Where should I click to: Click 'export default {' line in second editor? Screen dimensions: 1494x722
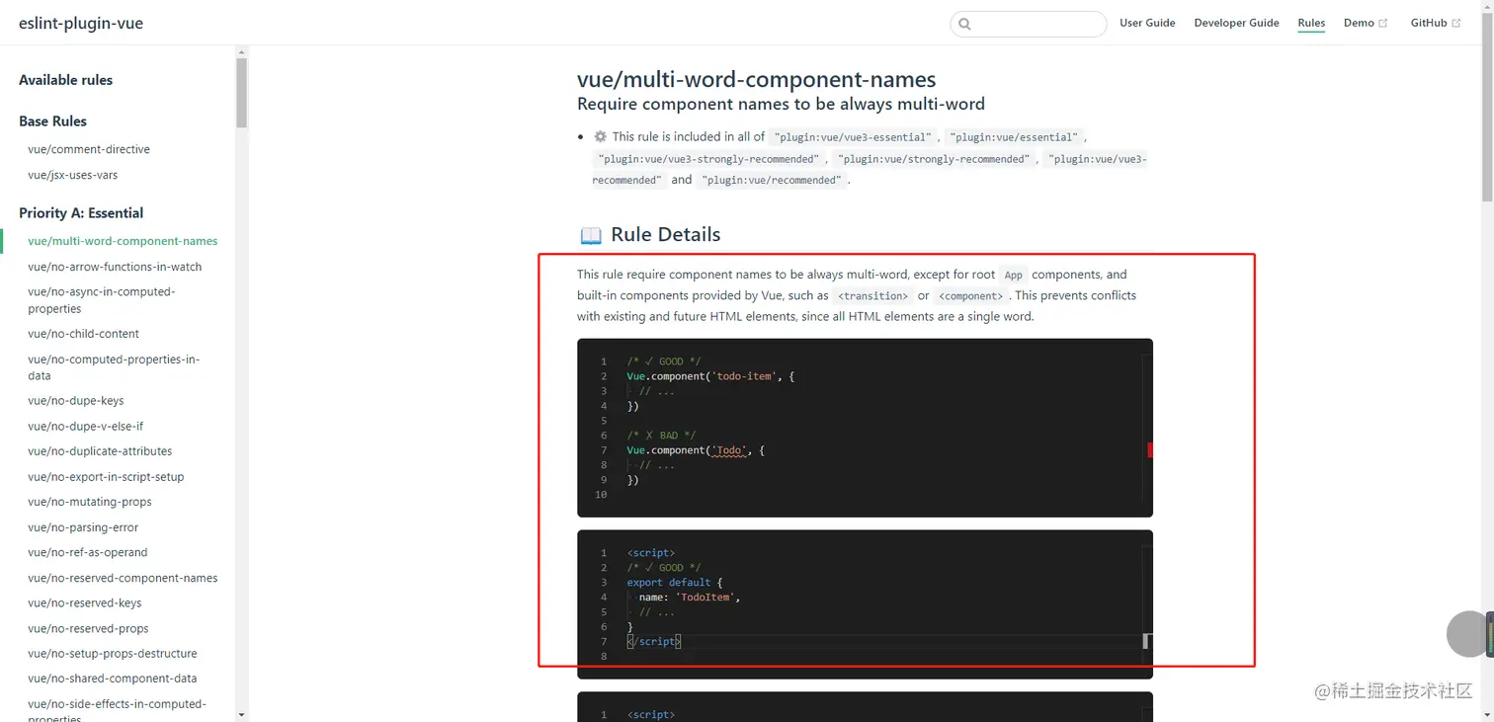[x=674, y=583]
